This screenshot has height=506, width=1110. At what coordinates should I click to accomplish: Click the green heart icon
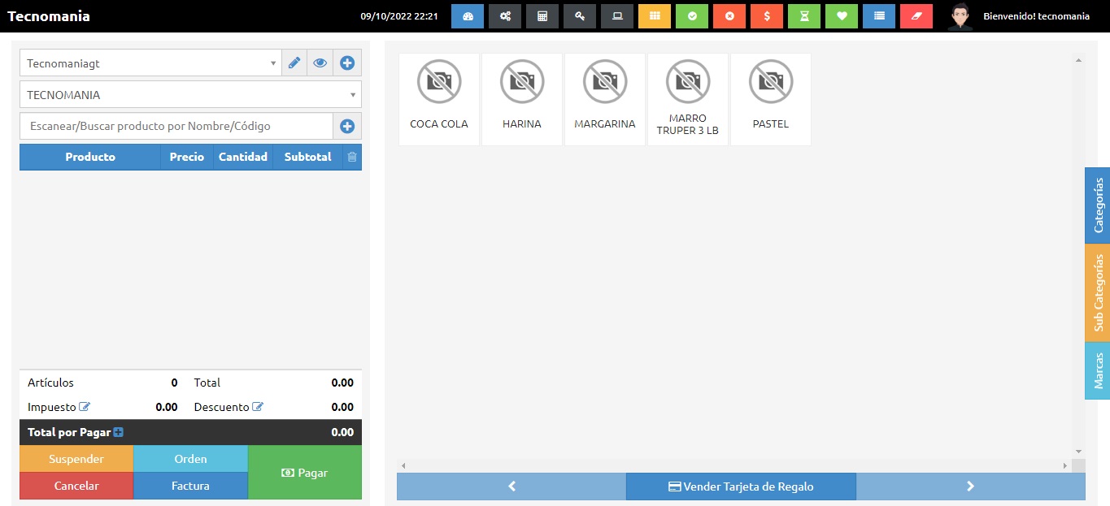(842, 16)
